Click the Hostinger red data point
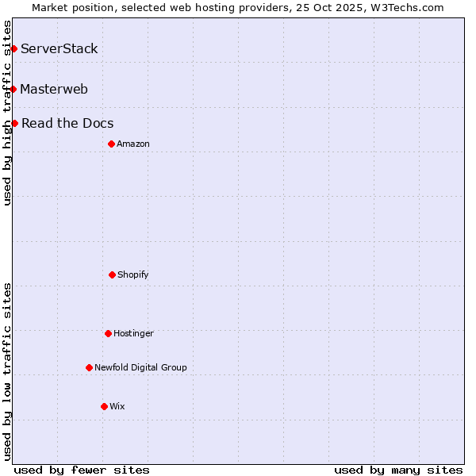Image resolution: width=476 pixels, height=476 pixels. coord(108,333)
